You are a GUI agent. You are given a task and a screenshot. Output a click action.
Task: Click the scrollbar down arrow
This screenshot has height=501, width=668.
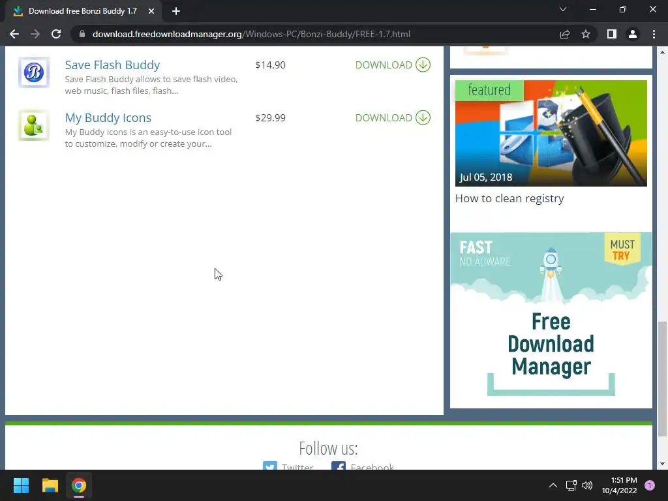pyautogui.click(x=662, y=464)
